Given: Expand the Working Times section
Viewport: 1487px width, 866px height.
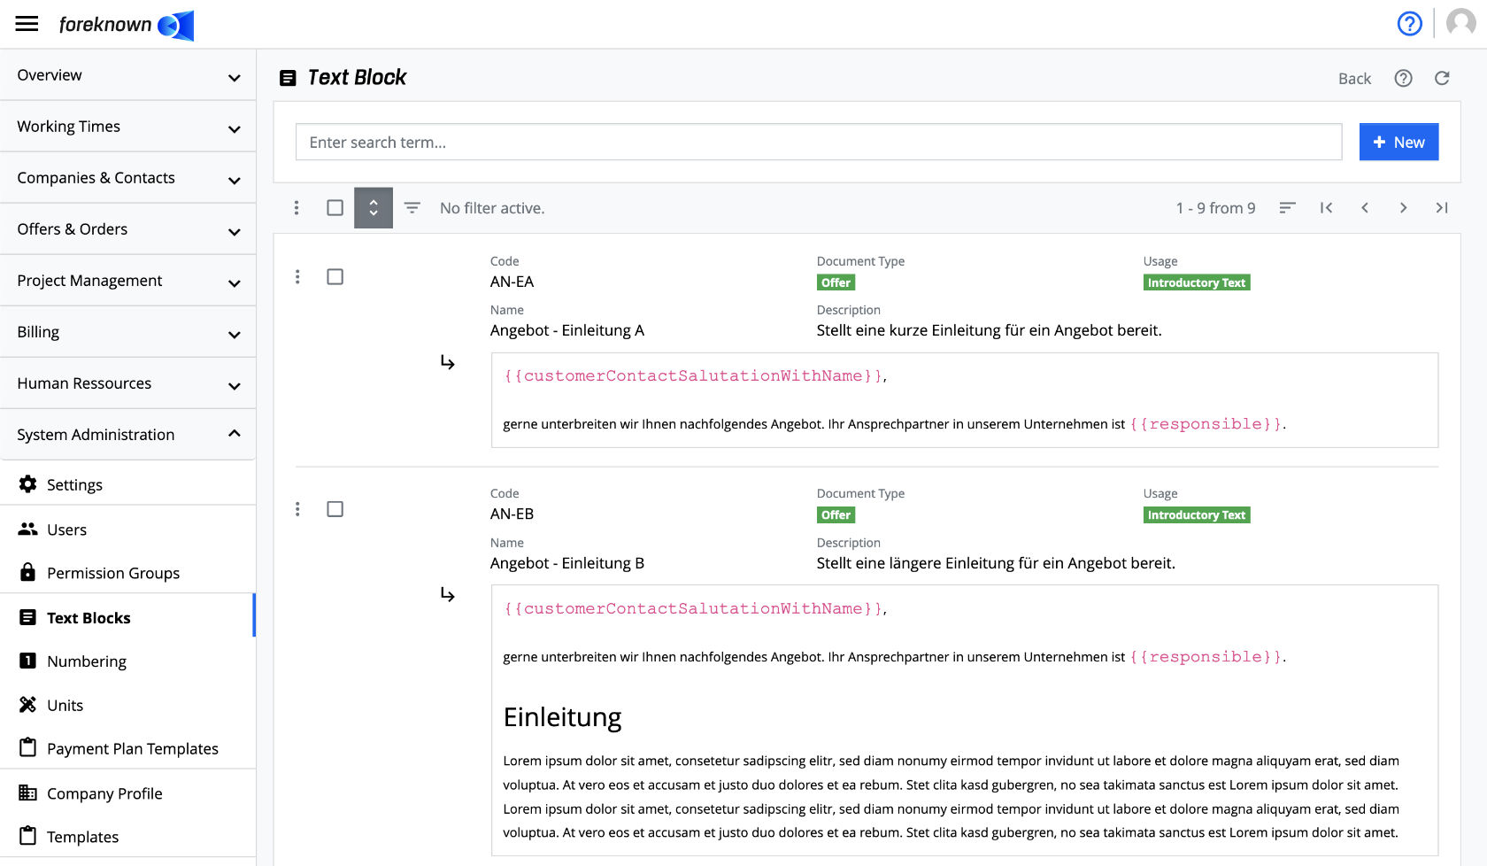Looking at the screenshot, I should coord(128,127).
